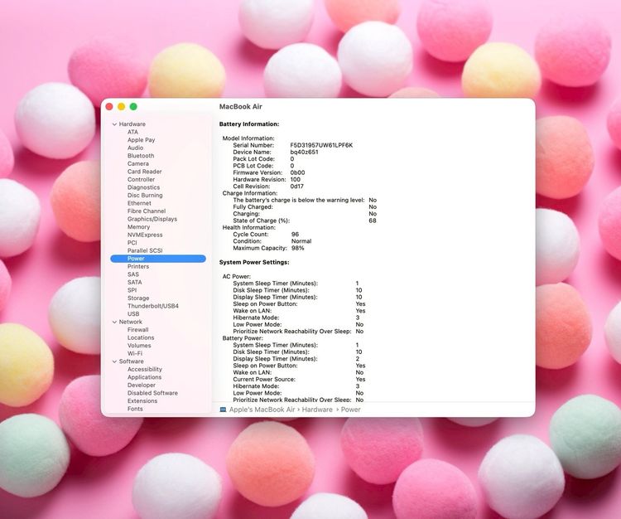Open the Parallel SCSI entry
The width and height of the screenshot is (621, 519).
click(x=145, y=250)
